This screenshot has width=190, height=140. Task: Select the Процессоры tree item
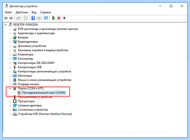[x=26, y=101]
